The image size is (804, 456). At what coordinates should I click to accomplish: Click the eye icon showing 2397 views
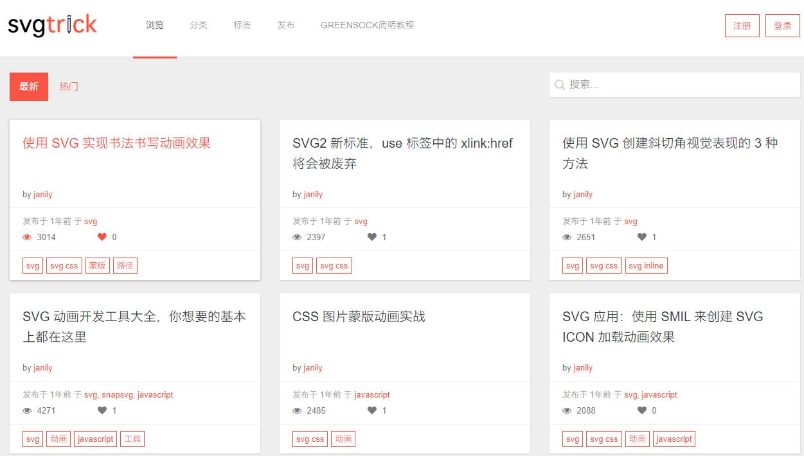[x=297, y=237]
